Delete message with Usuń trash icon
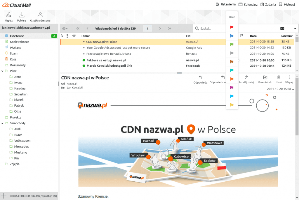Image resolution: width=299 pixels, height=200 pixels. pos(279,77)
